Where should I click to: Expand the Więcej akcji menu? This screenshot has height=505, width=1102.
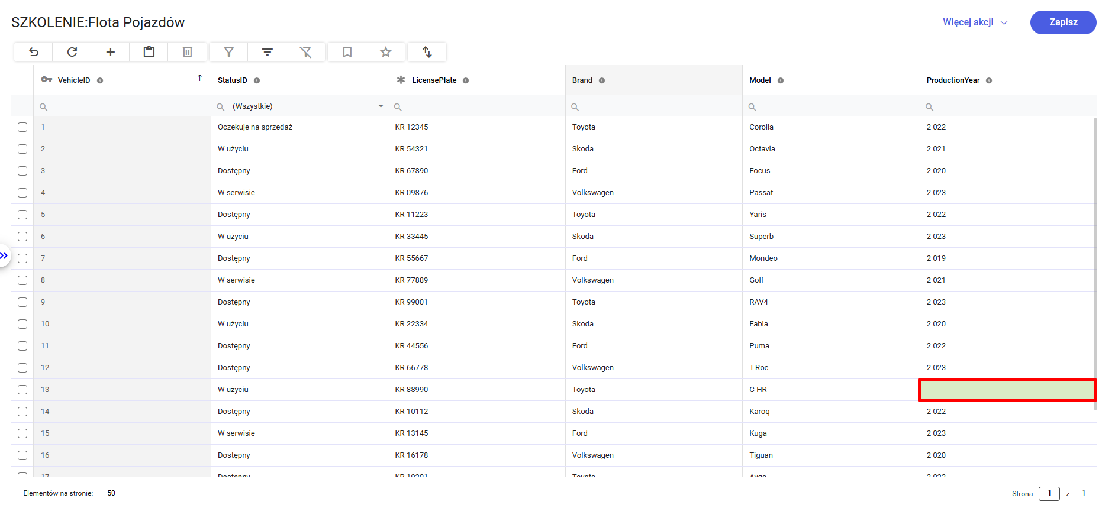[x=974, y=22]
